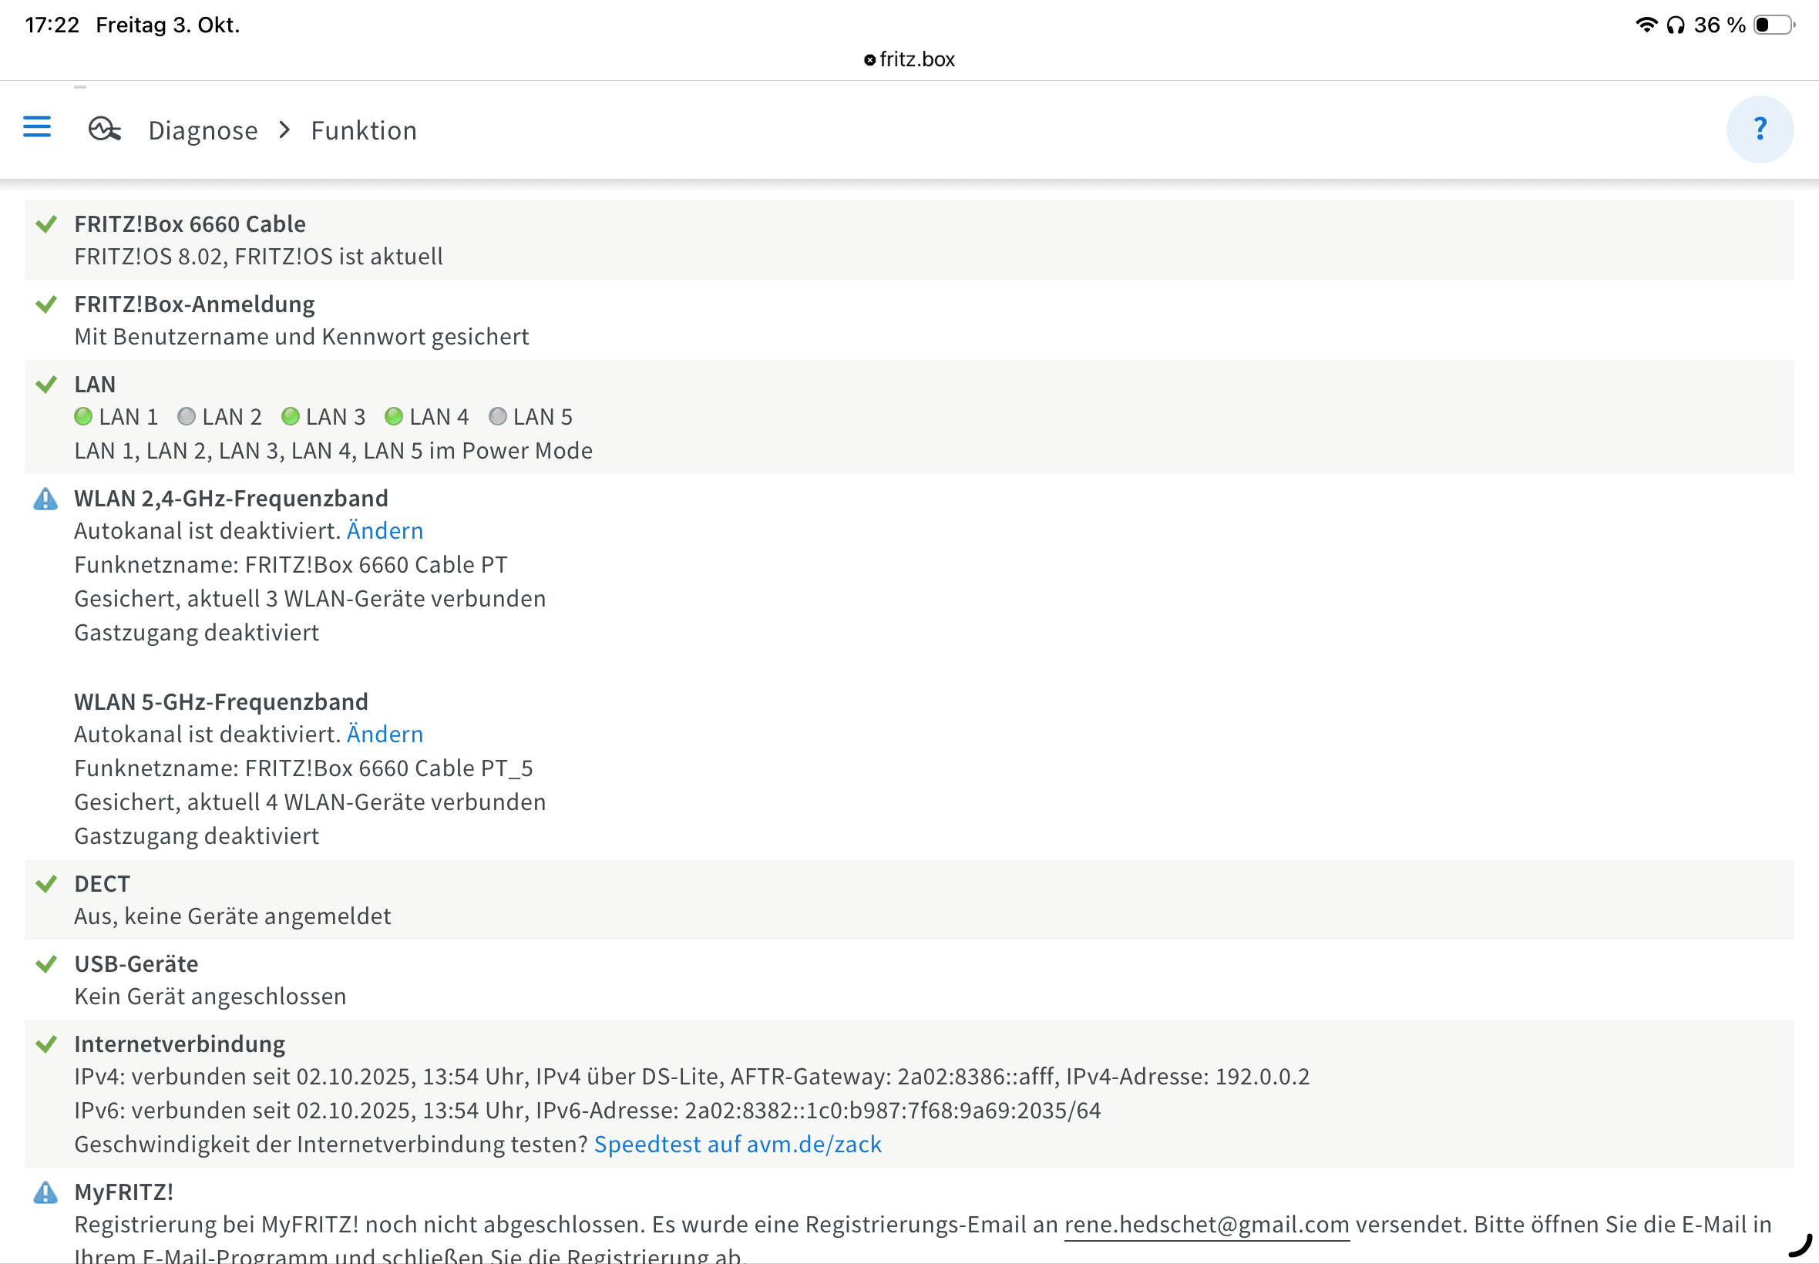1819x1264 pixels.
Task: Open the help question mark button
Action: (1759, 129)
